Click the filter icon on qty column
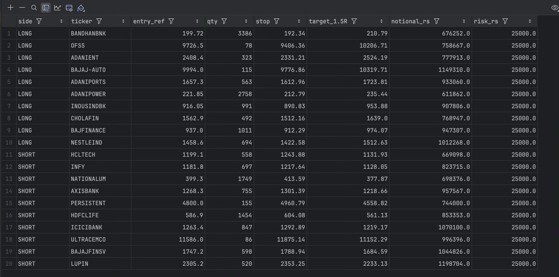The height and width of the screenshot is (277, 559). coord(224,21)
